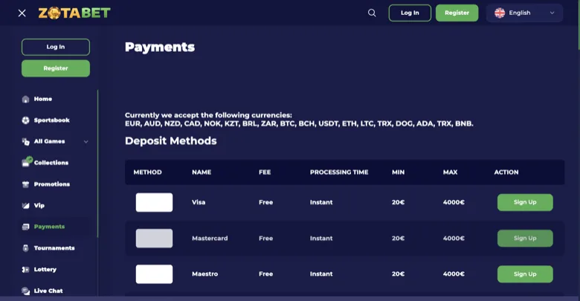This screenshot has height=301, width=580.
Task: Open the Home menu item
Action: click(43, 99)
